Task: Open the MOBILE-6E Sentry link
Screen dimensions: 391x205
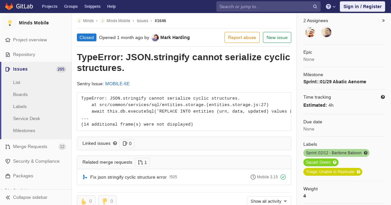Action: (117, 84)
